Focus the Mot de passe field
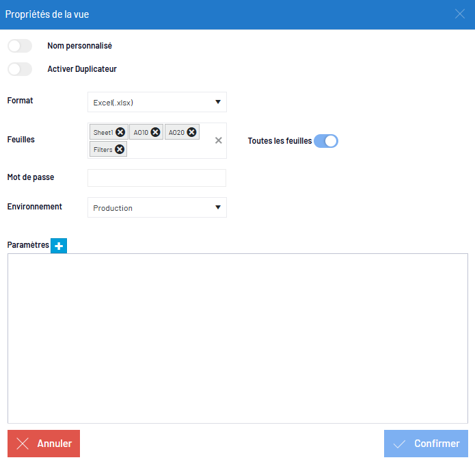Viewport: 475px width, 460px height. [x=157, y=178]
